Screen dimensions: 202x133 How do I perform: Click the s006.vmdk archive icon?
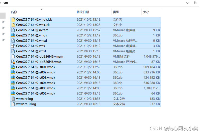click(13, 93)
